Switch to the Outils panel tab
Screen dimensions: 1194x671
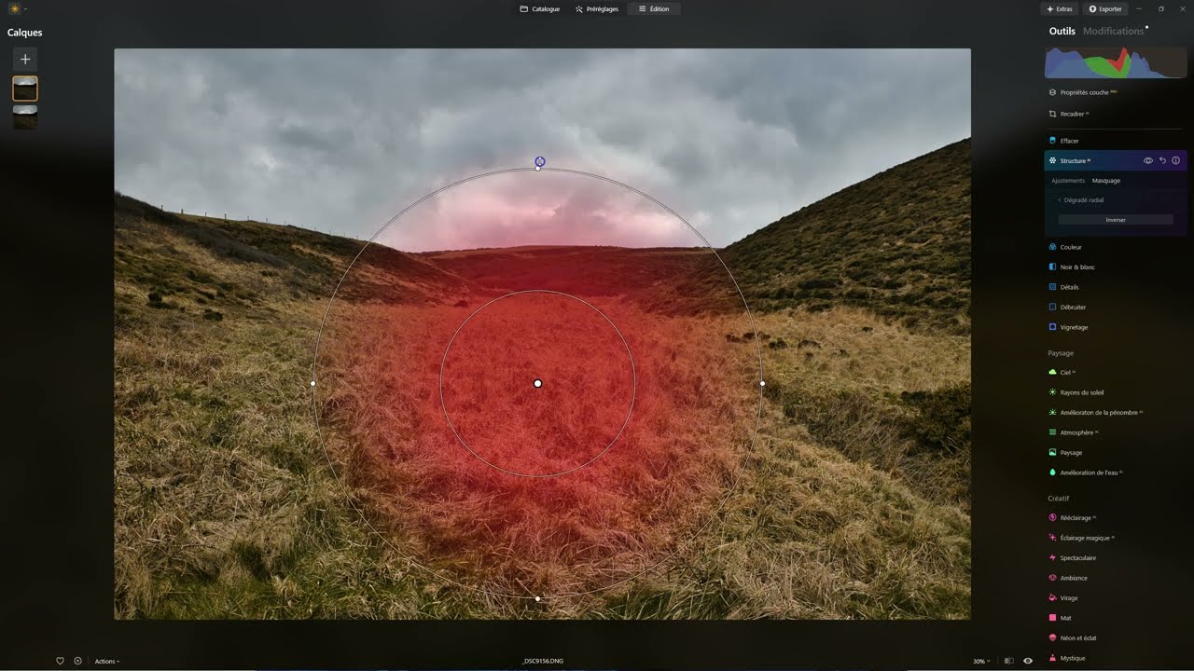pos(1062,31)
